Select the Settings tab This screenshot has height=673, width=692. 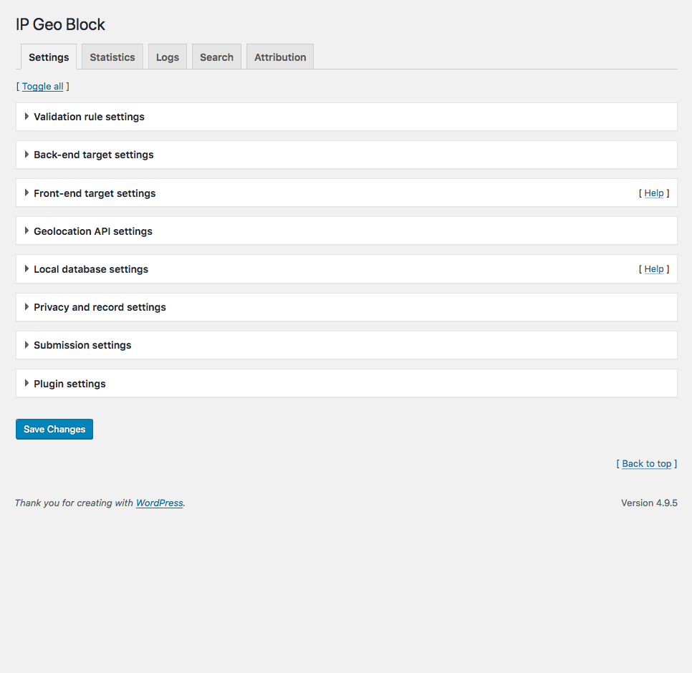click(x=49, y=57)
